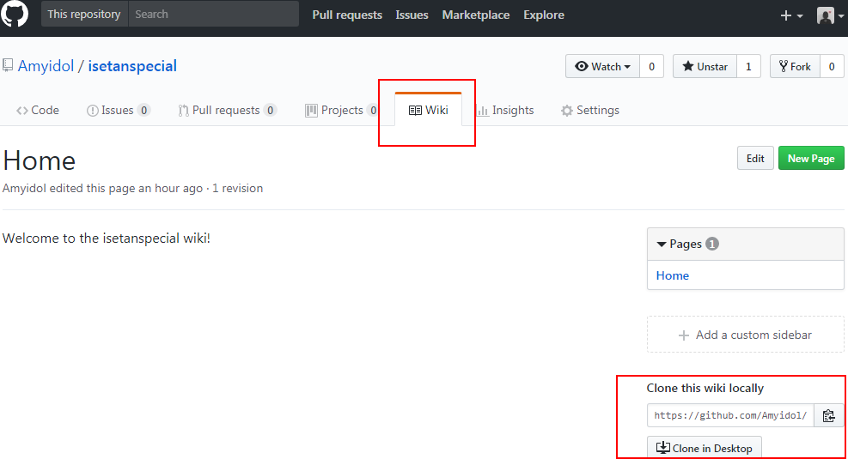Screen dimensions: 848x459
Task: View the forks count 0
Action: (x=832, y=66)
